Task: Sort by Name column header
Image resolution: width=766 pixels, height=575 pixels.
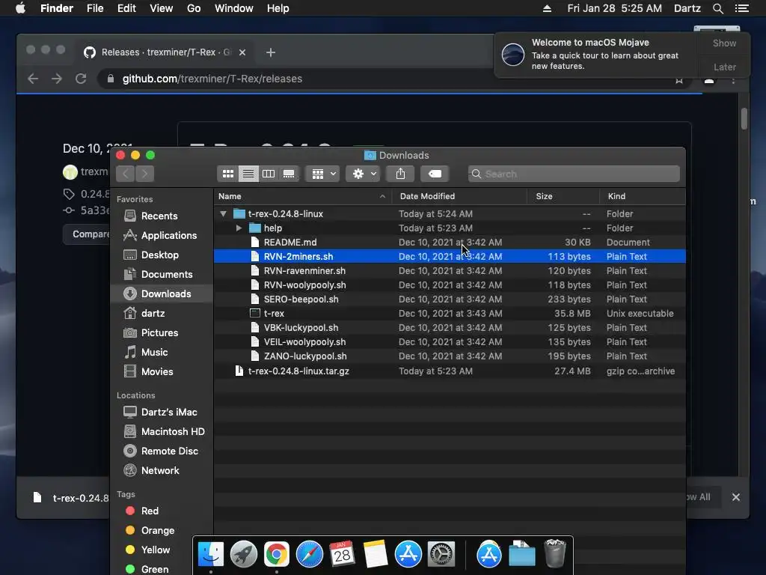Action: click(x=303, y=196)
